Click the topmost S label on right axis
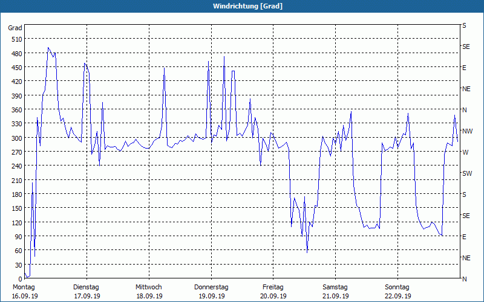This screenshot has width=484, height=302. pos(464,25)
